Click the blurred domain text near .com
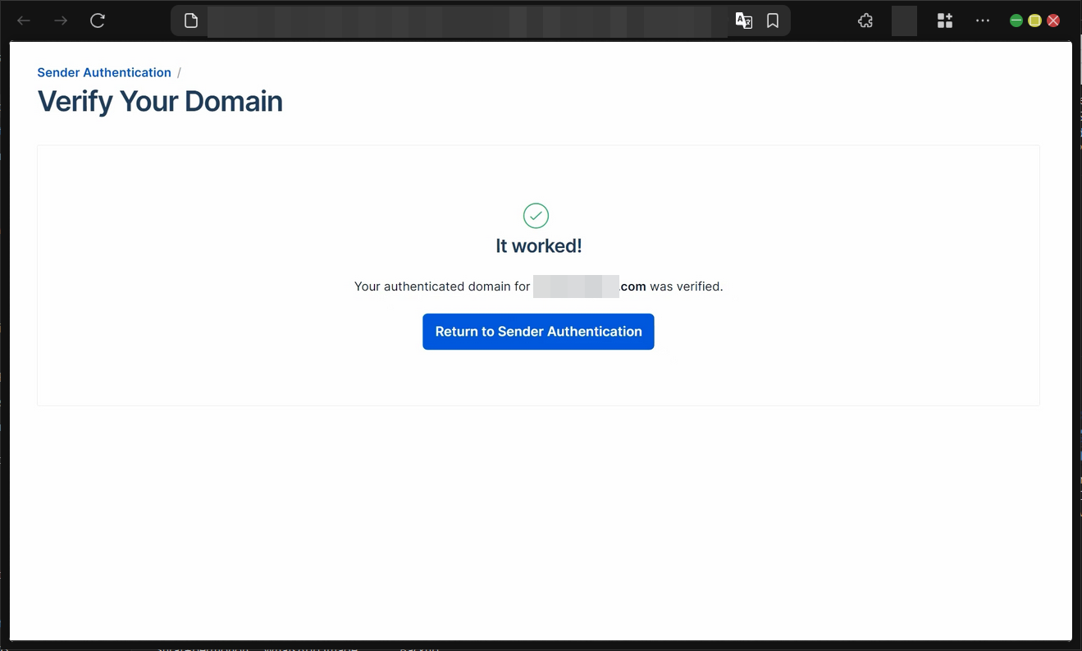The image size is (1082, 651). 577,286
